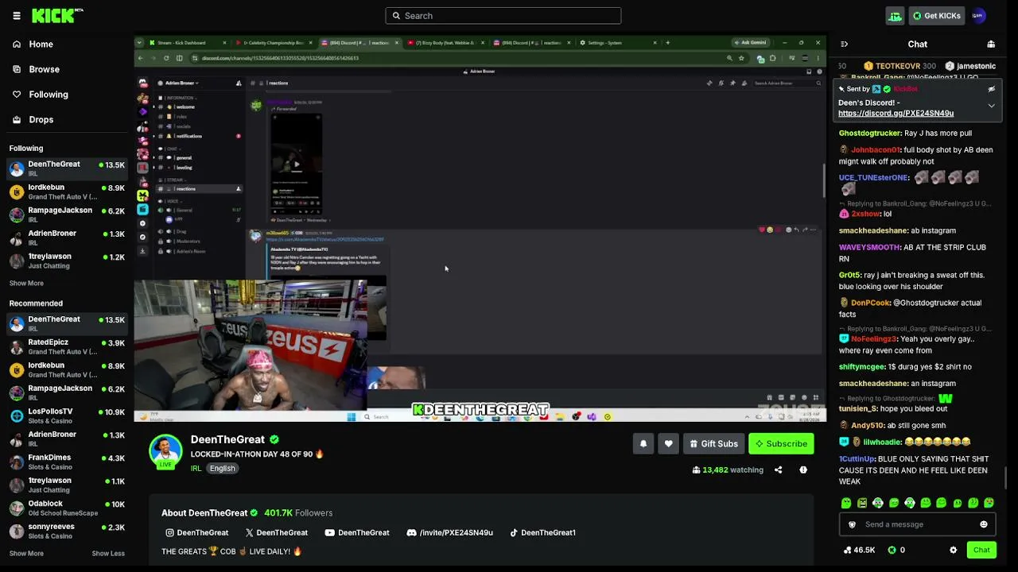Send message with the green Chat button

[981, 550]
